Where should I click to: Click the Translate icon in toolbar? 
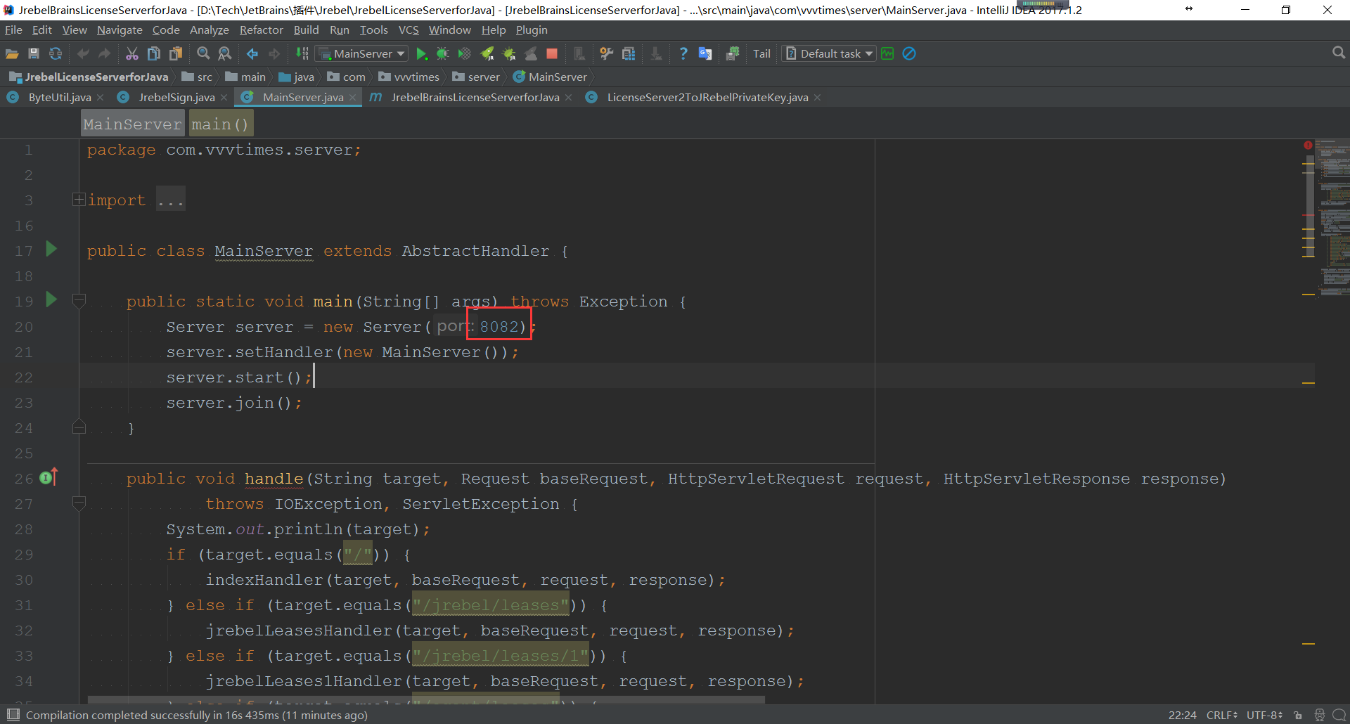click(x=705, y=54)
